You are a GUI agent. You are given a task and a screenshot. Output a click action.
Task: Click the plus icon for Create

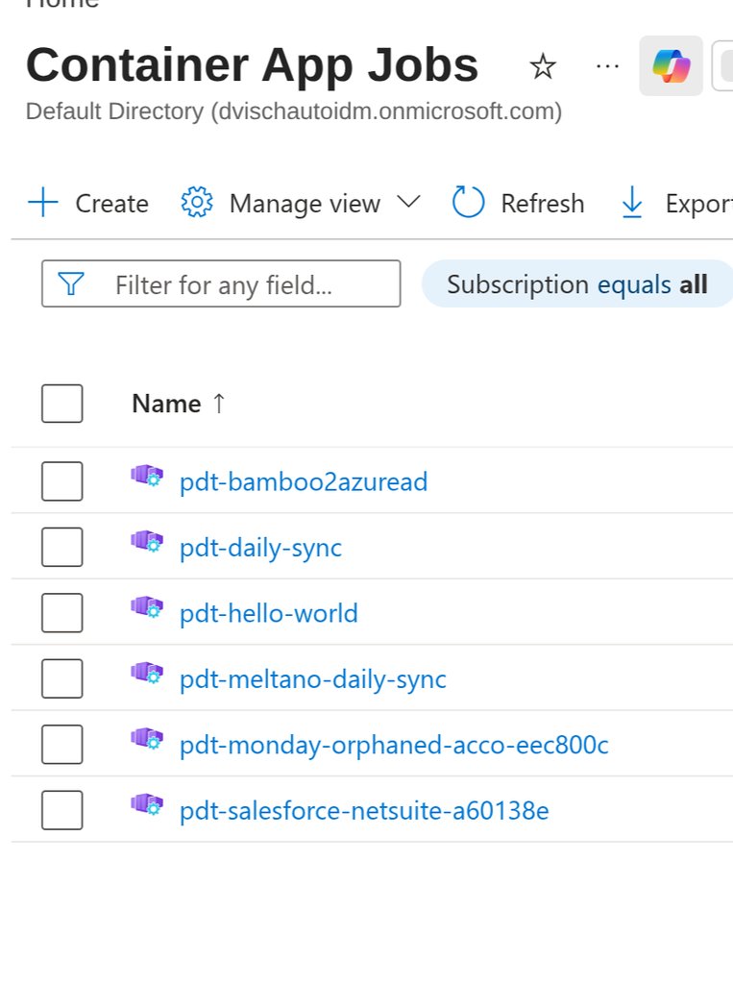tap(43, 203)
